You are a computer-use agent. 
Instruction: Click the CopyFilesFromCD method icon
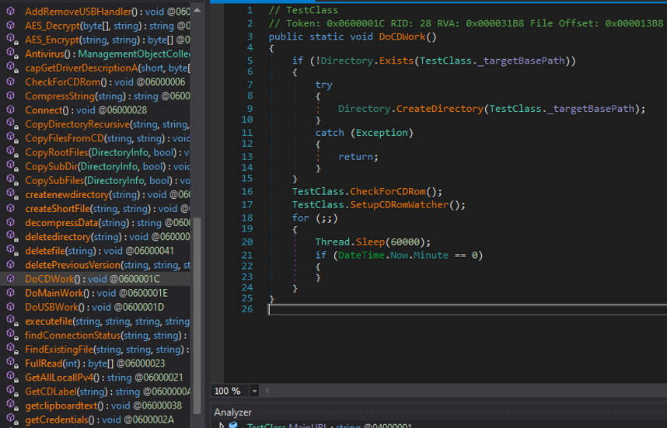[12, 138]
